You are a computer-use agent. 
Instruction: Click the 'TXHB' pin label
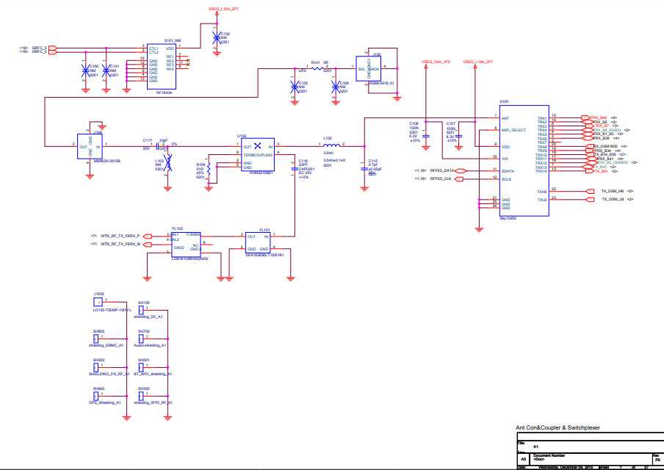pyautogui.click(x=542, y=192)
